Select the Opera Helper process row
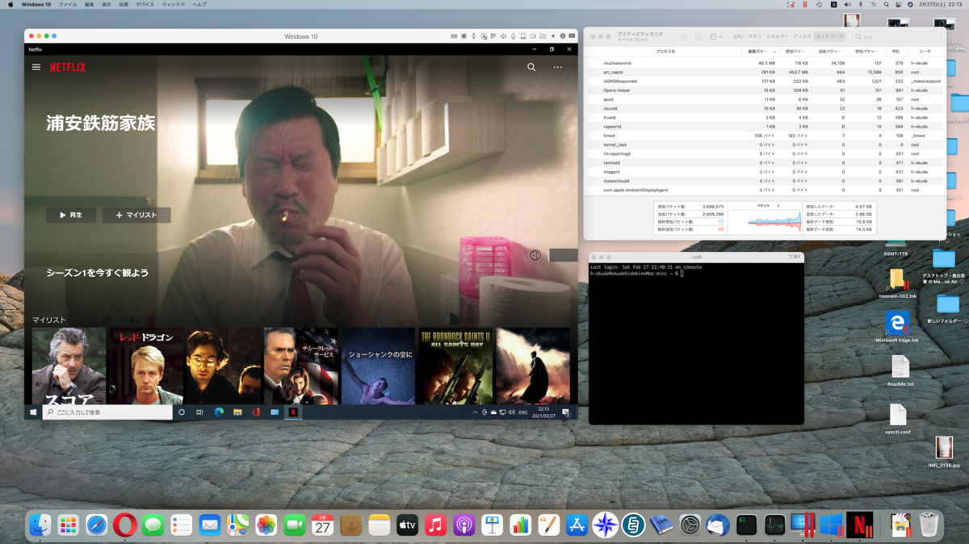This screenshot has height=544, width=969. click(765, 90)
